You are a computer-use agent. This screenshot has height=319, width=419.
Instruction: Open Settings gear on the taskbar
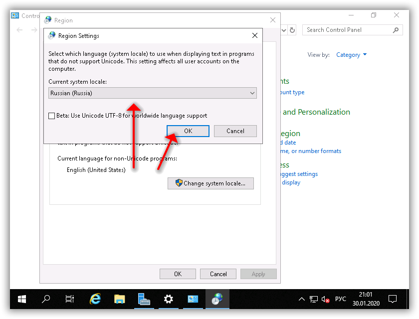(169, 299)
